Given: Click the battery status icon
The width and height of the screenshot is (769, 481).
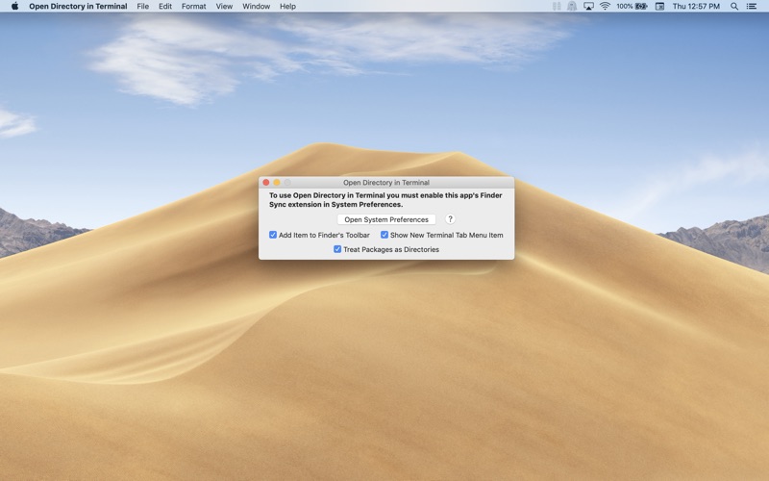Looking at the screenshot, I should 641,7.
